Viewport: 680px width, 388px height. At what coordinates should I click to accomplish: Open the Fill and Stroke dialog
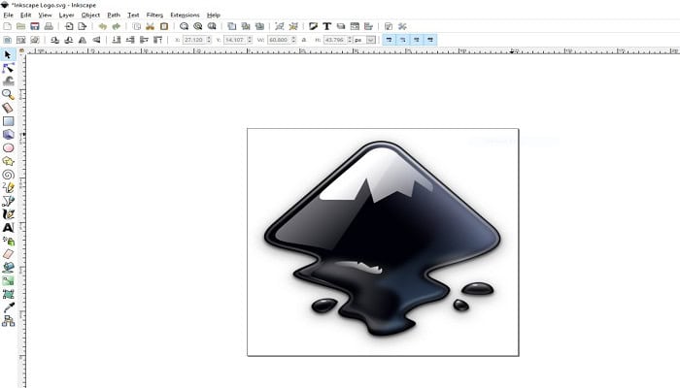point(313,26)
